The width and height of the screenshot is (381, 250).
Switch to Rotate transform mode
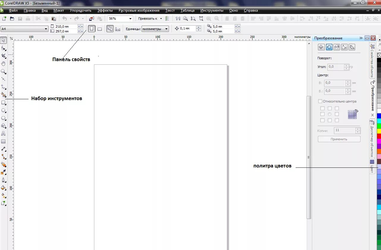[x=329, y=47]
